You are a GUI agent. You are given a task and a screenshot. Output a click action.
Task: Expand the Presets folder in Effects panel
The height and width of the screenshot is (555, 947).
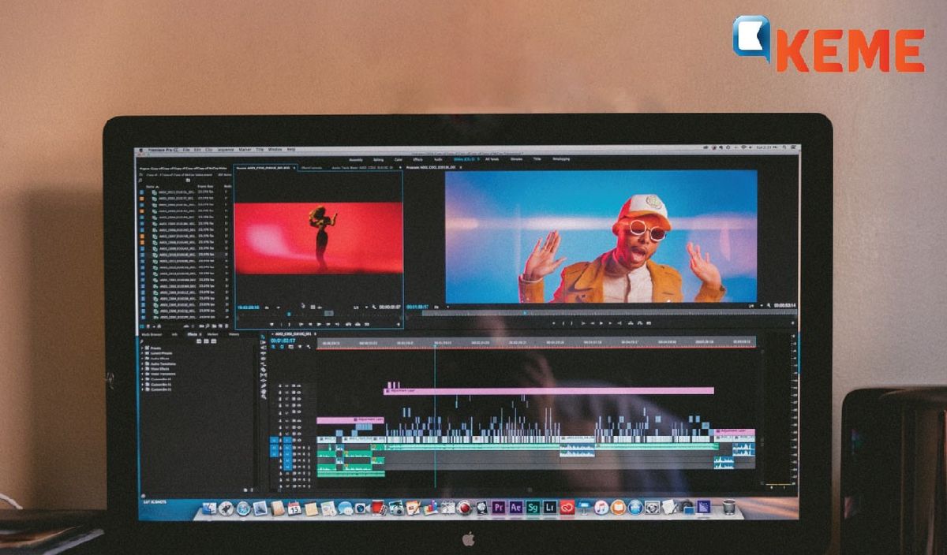(x=142, y=348)
